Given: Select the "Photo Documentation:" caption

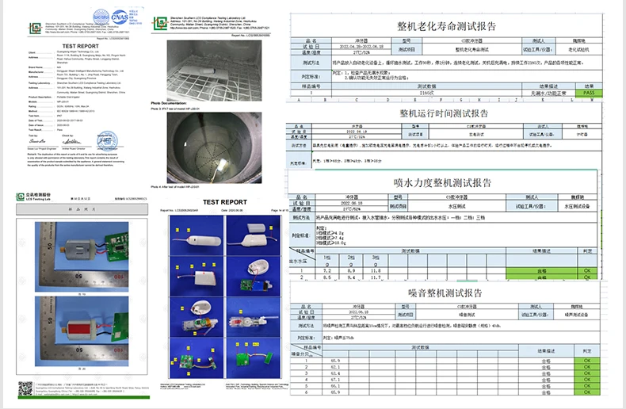Looking at the screenshot, I should pos(169,103).
